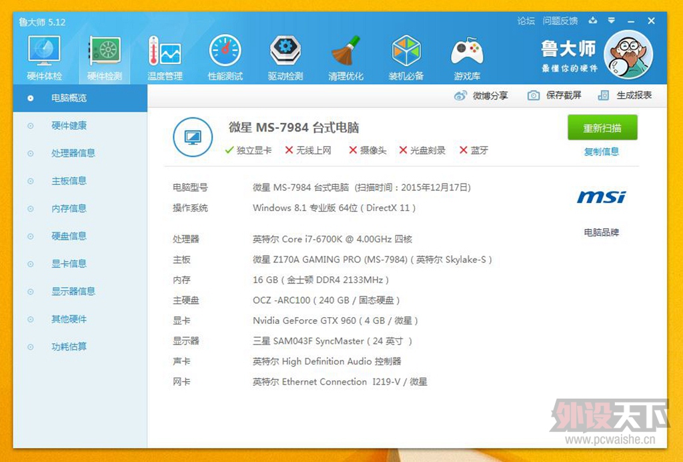Open 装机必备 essential software cube
683x462 pixels.
coord(406,58)
